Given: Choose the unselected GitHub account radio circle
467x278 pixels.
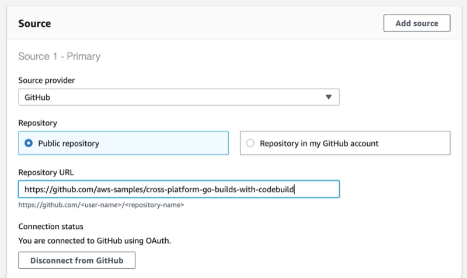Looking at the screenshot, I should [250, 143].
